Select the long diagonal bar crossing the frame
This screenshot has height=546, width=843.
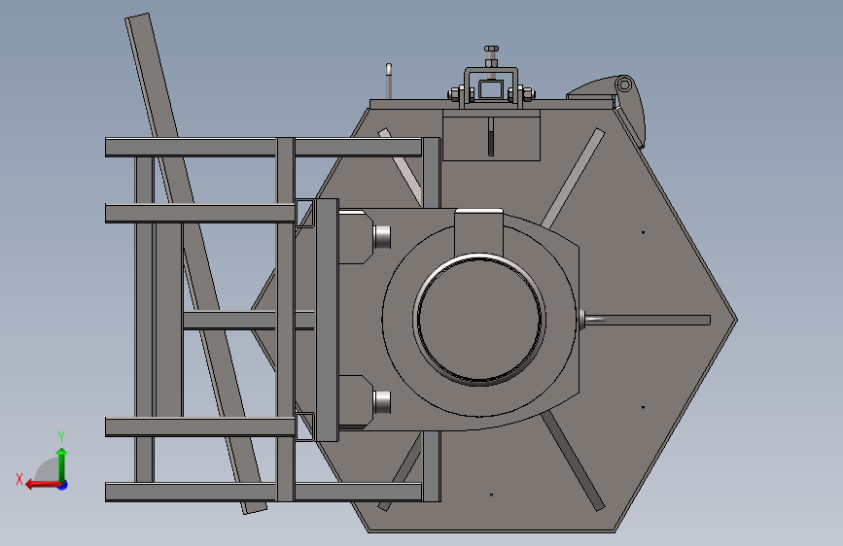[x=195, y=263]
